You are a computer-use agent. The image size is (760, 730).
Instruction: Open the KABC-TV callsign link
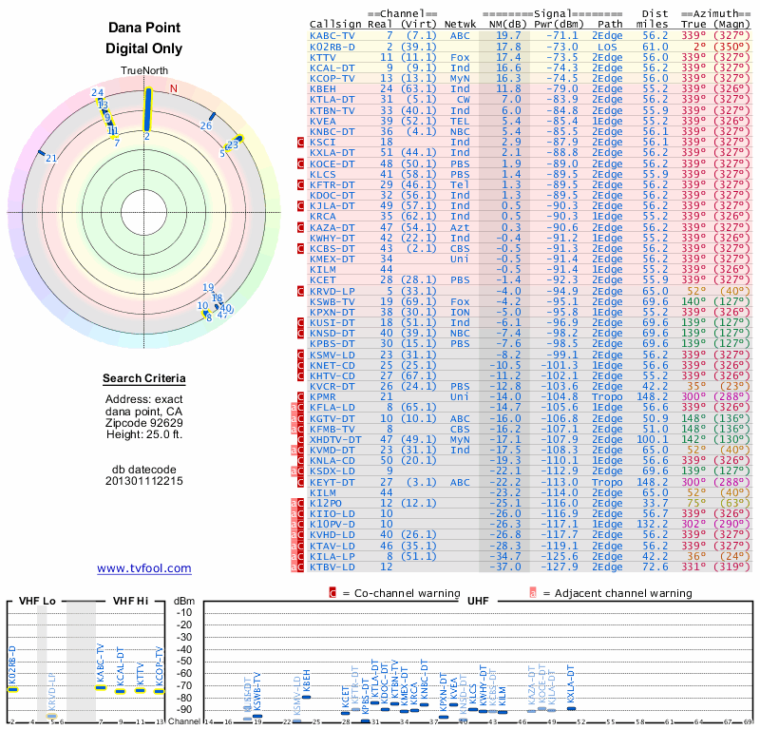(332, 35)
